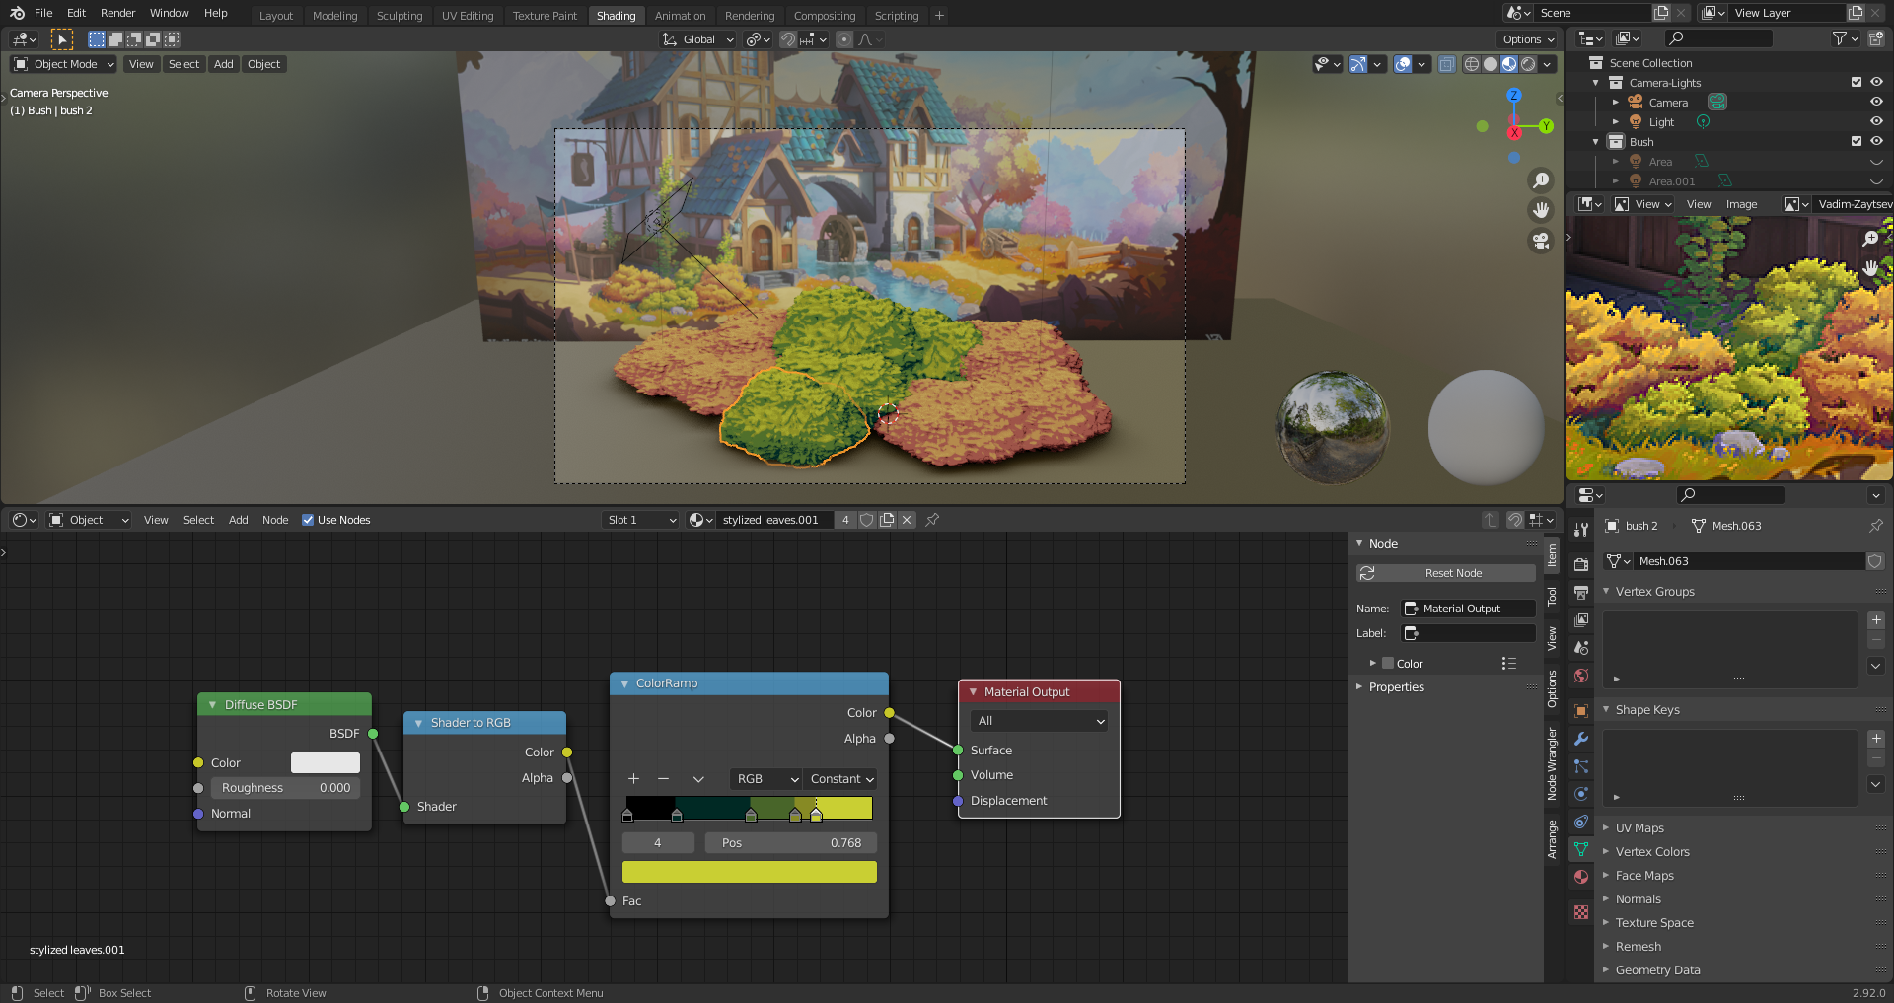
Task: Switch to the Layout workspace tab
Action: pos(276,16)
